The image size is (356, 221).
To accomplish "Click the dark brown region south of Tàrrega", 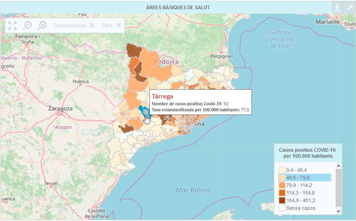I will (x=127, y=129).
